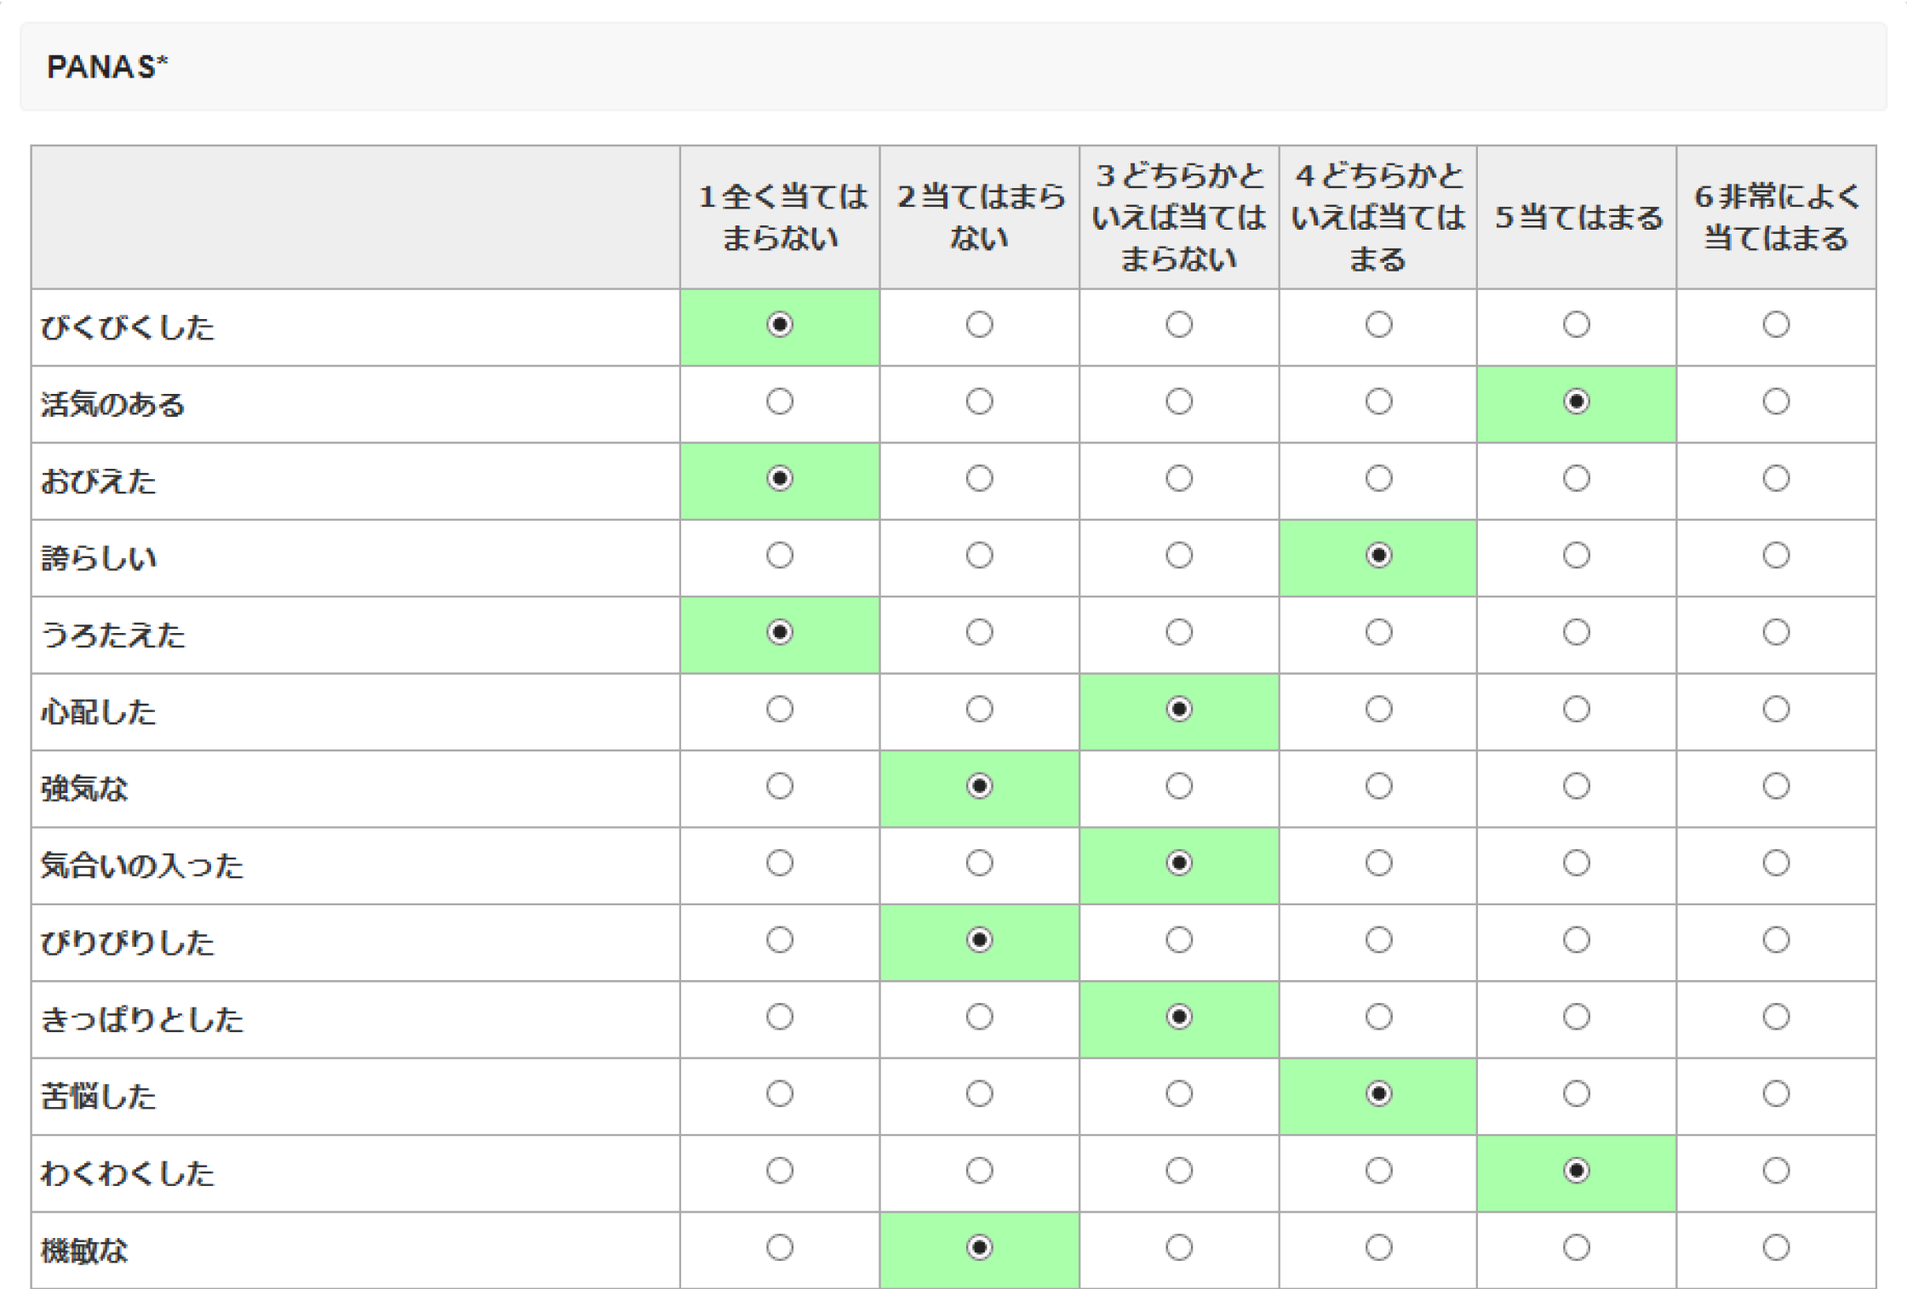
Task: Click the きっぱりとした row label
Action: [141, 1019]
